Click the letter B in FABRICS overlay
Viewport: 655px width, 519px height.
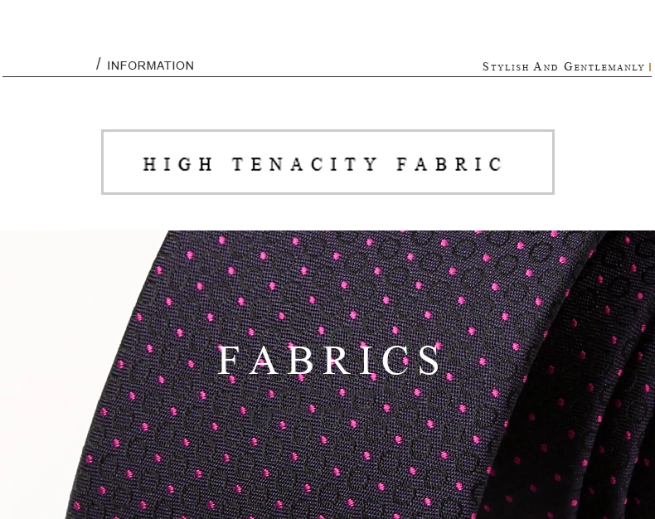(300, 360)
